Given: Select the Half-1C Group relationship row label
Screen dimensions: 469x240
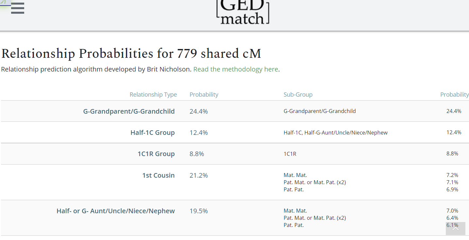Looking at the screenshot, I should click(x=152, y=133).
